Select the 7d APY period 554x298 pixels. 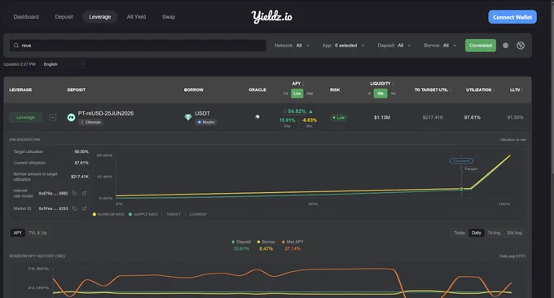coord(285,94)
